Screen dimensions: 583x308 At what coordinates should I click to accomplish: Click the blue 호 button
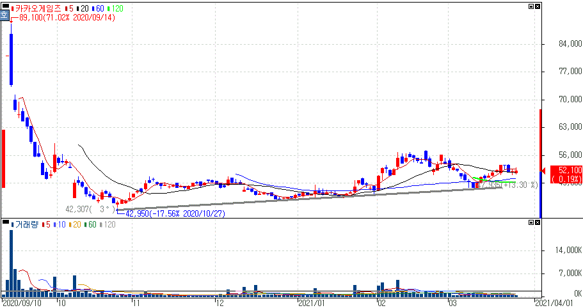pyautogui.click(x=4, y=15)
